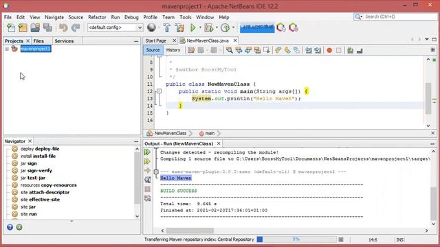440x247 pixels.
Task: Click the Central Repository progress bar
Action: [x=296, y=239]
